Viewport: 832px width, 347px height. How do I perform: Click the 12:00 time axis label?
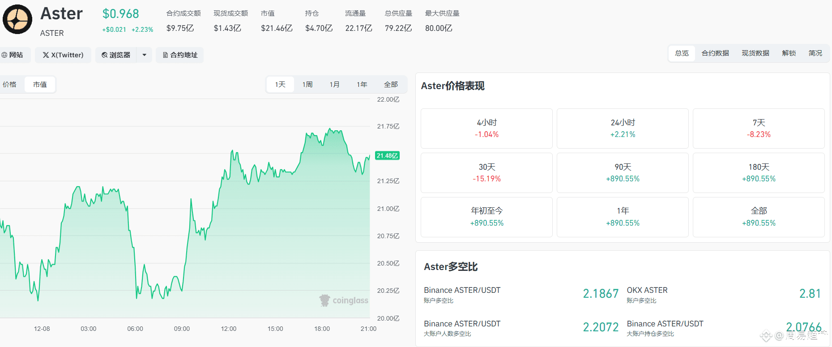229,329
